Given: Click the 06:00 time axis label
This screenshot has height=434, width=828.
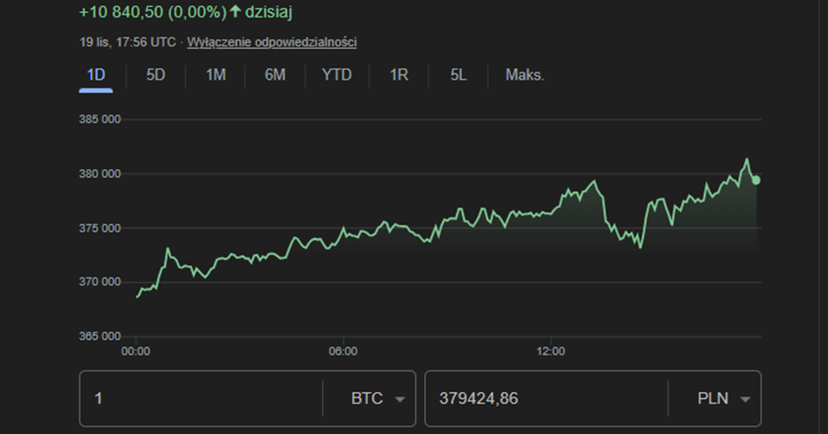Looking at the screenshot, I should 343,351.
